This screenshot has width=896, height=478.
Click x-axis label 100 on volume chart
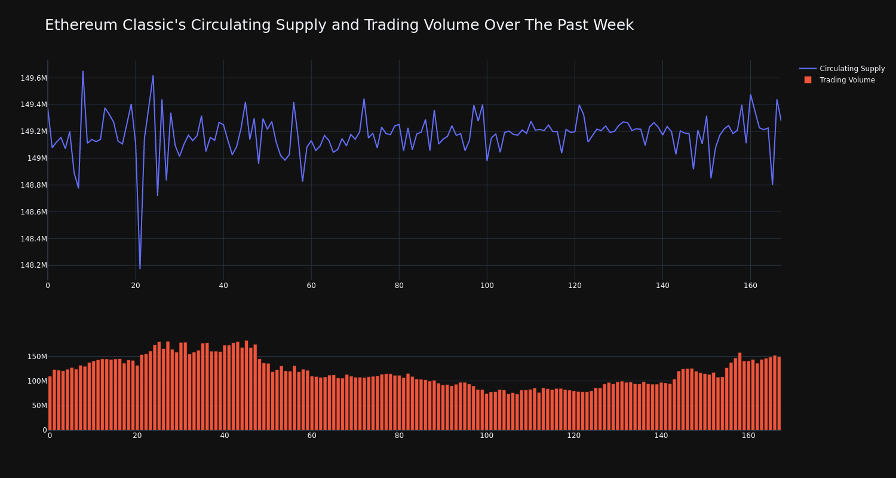tap(487, 436)
